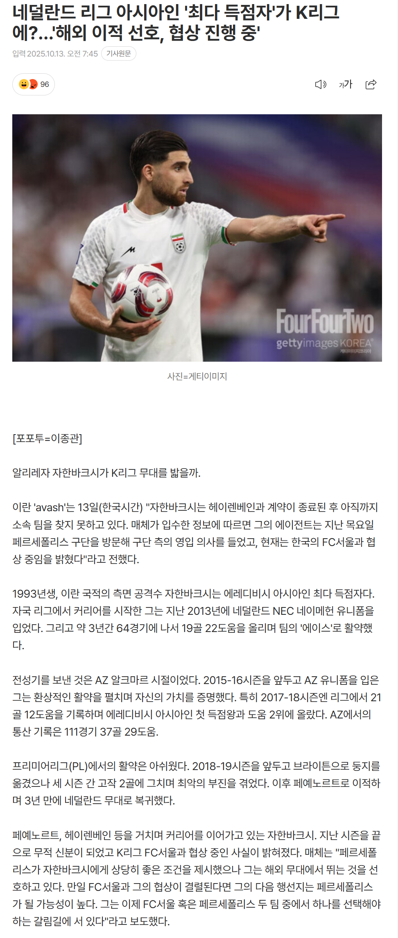Open the player photo in full view
The image size is (398, 938).
[197, 238]
